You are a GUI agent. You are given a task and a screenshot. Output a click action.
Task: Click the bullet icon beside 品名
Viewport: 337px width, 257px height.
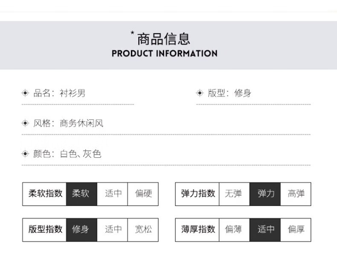(x=25, y=93)
